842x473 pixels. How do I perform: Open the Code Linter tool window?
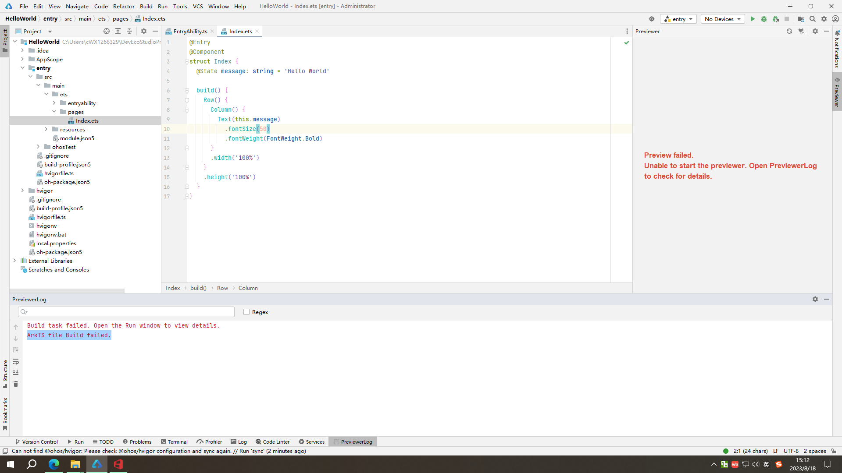point(272,441)
